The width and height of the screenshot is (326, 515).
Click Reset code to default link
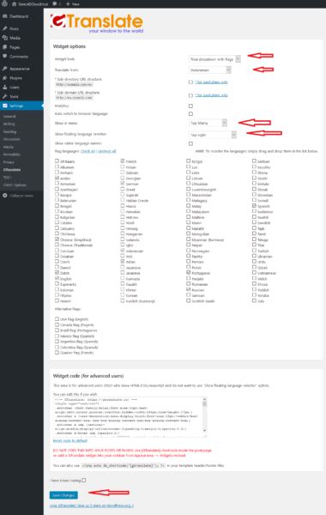click(70, 441)
